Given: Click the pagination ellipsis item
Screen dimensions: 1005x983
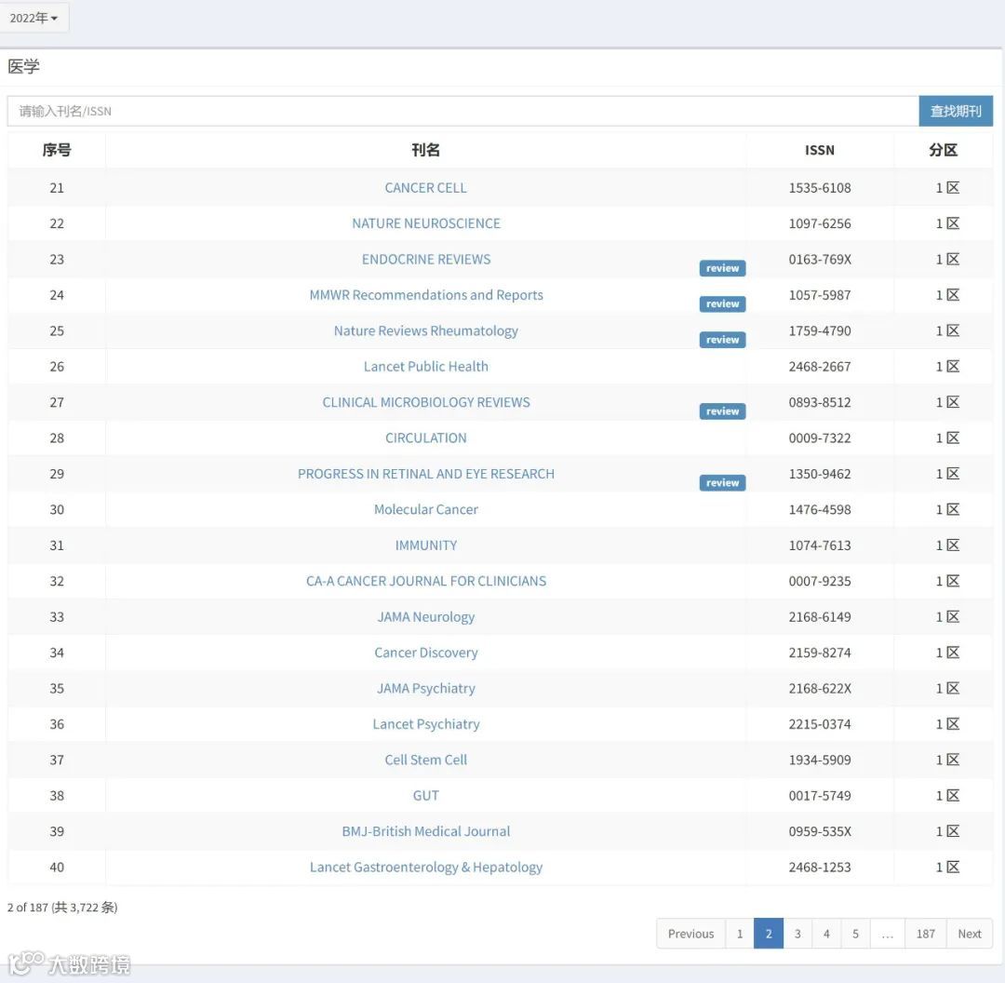Looking at the screenshot, I should (887, 934).
